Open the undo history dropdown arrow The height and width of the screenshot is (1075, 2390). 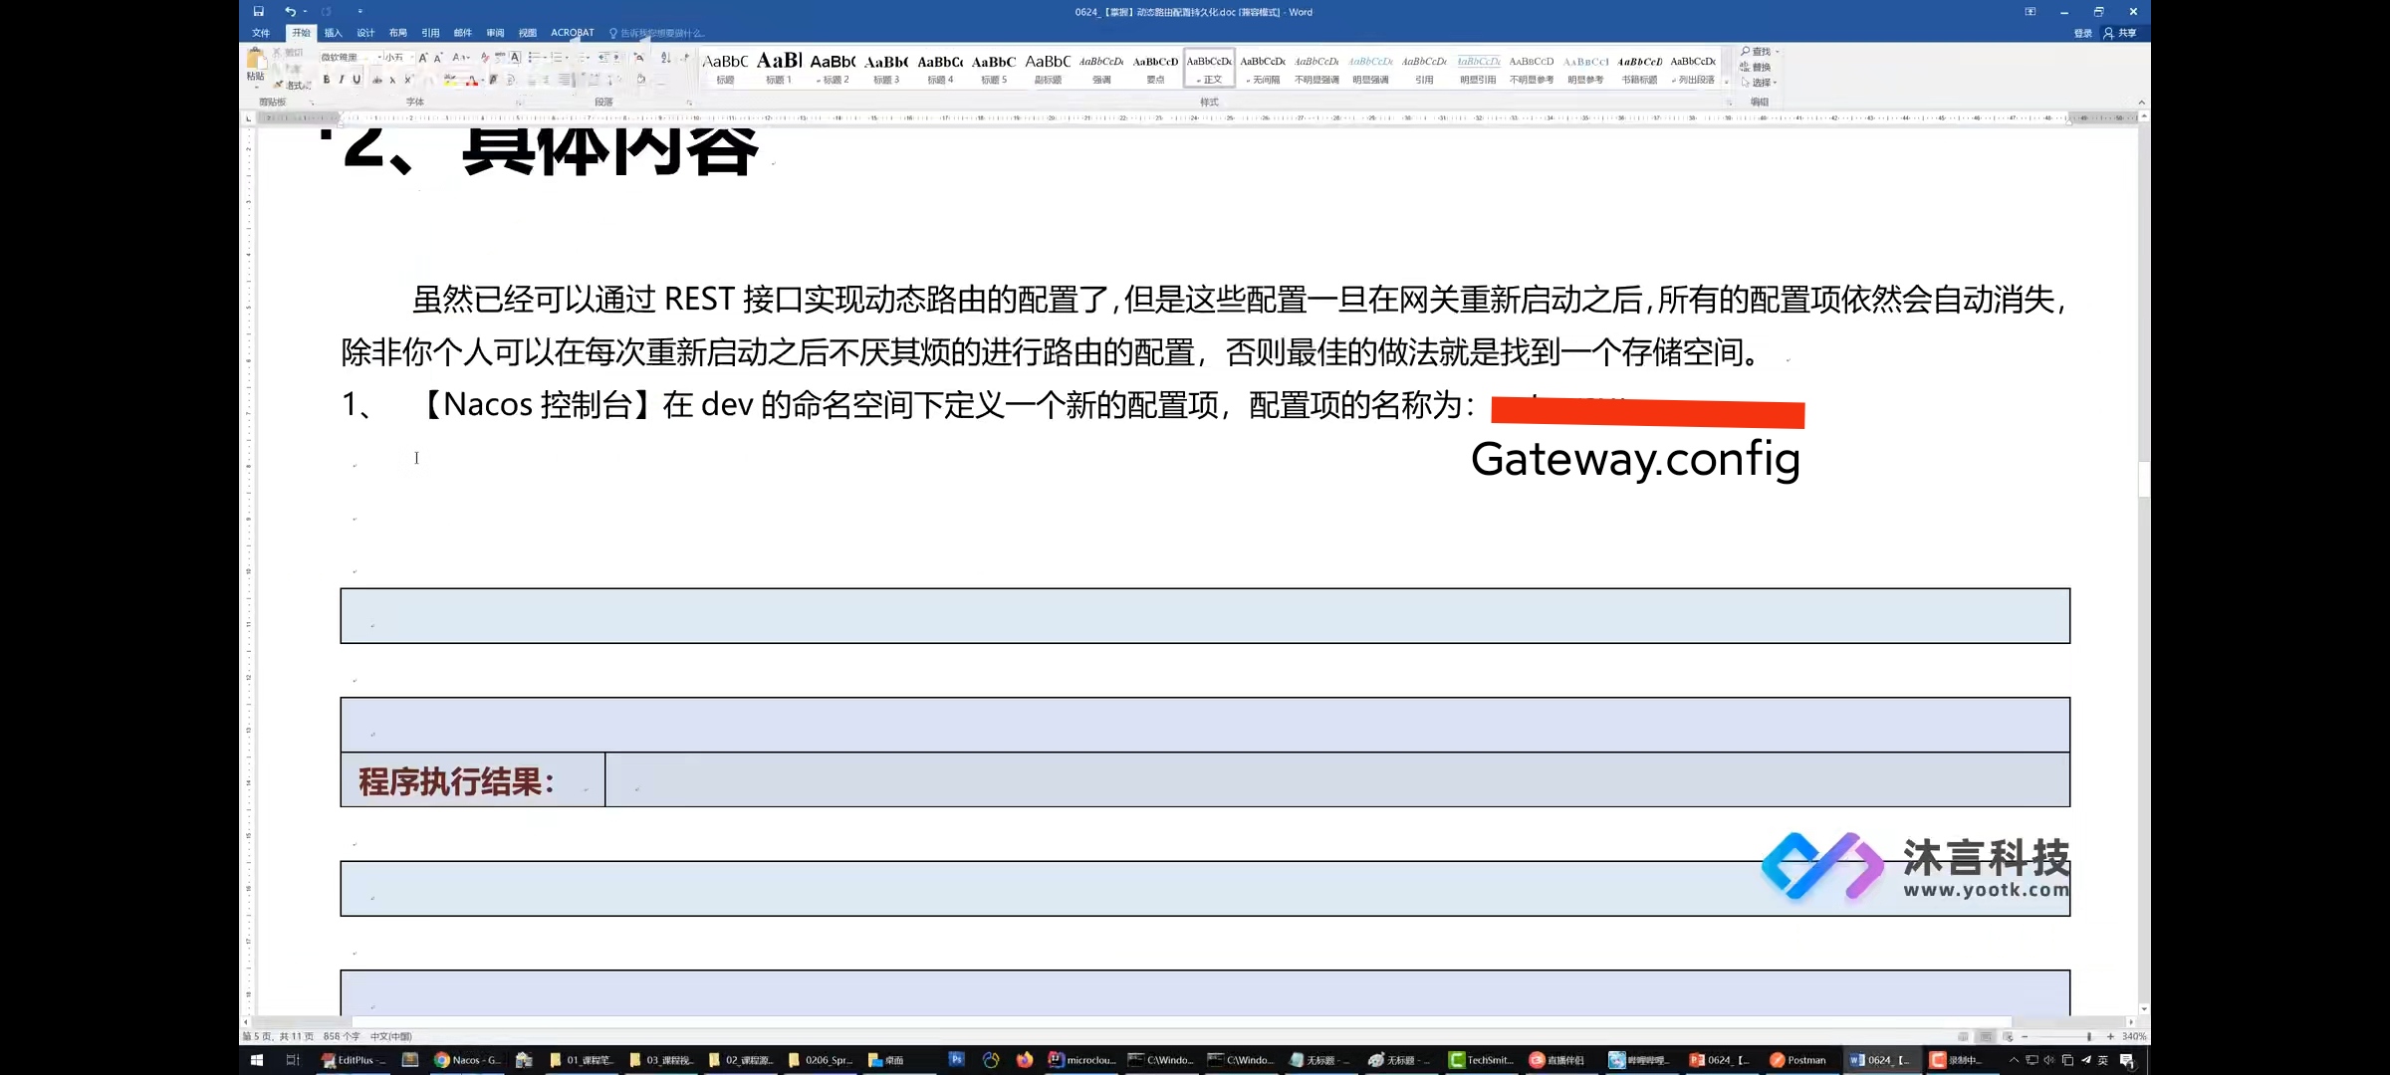click(x=305, y=12)
